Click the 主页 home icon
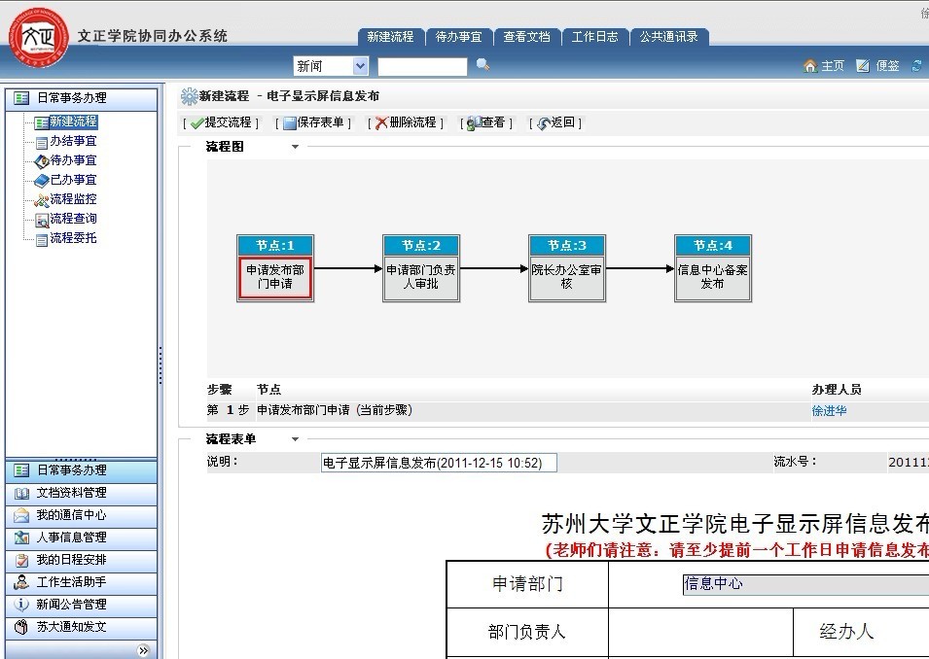929x659 pixels. click(809, 66)
